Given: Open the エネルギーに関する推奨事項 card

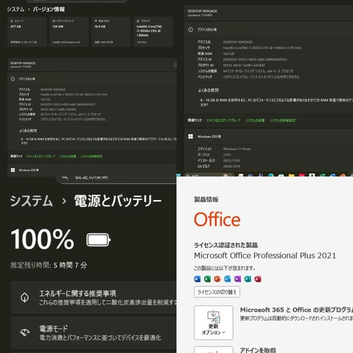Looking at the screenshot, I should (94, 298).
